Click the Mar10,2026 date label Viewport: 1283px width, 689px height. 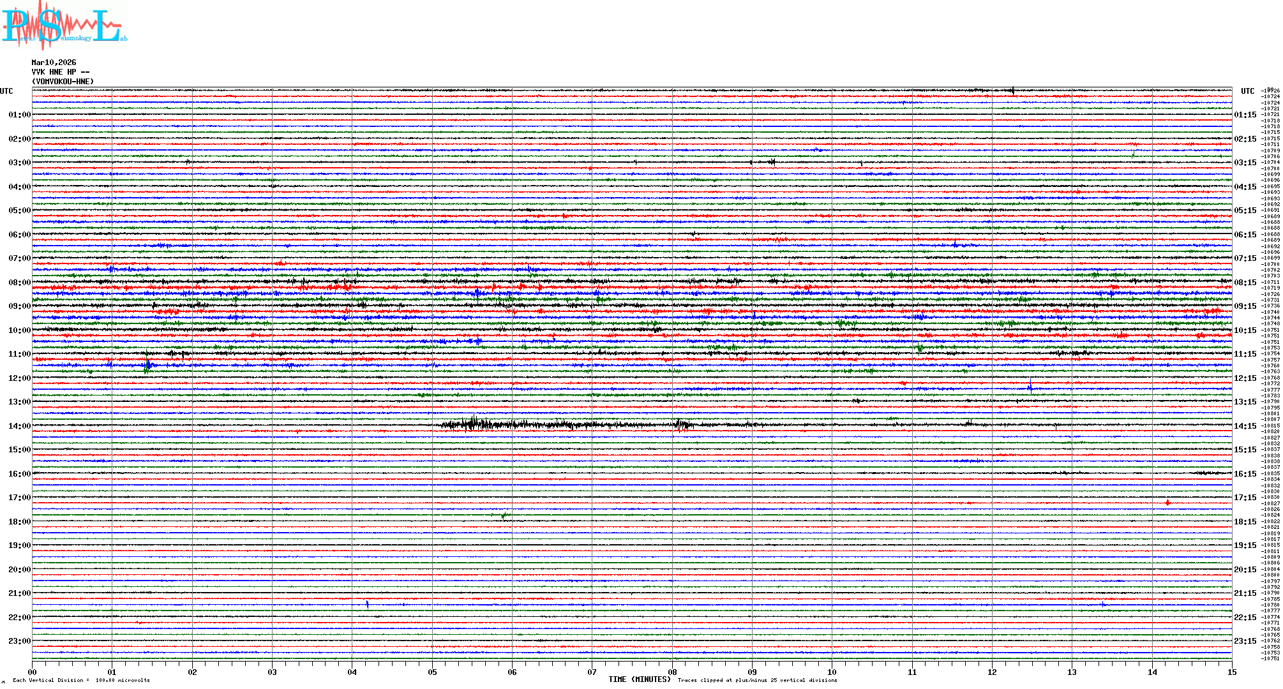54,63
